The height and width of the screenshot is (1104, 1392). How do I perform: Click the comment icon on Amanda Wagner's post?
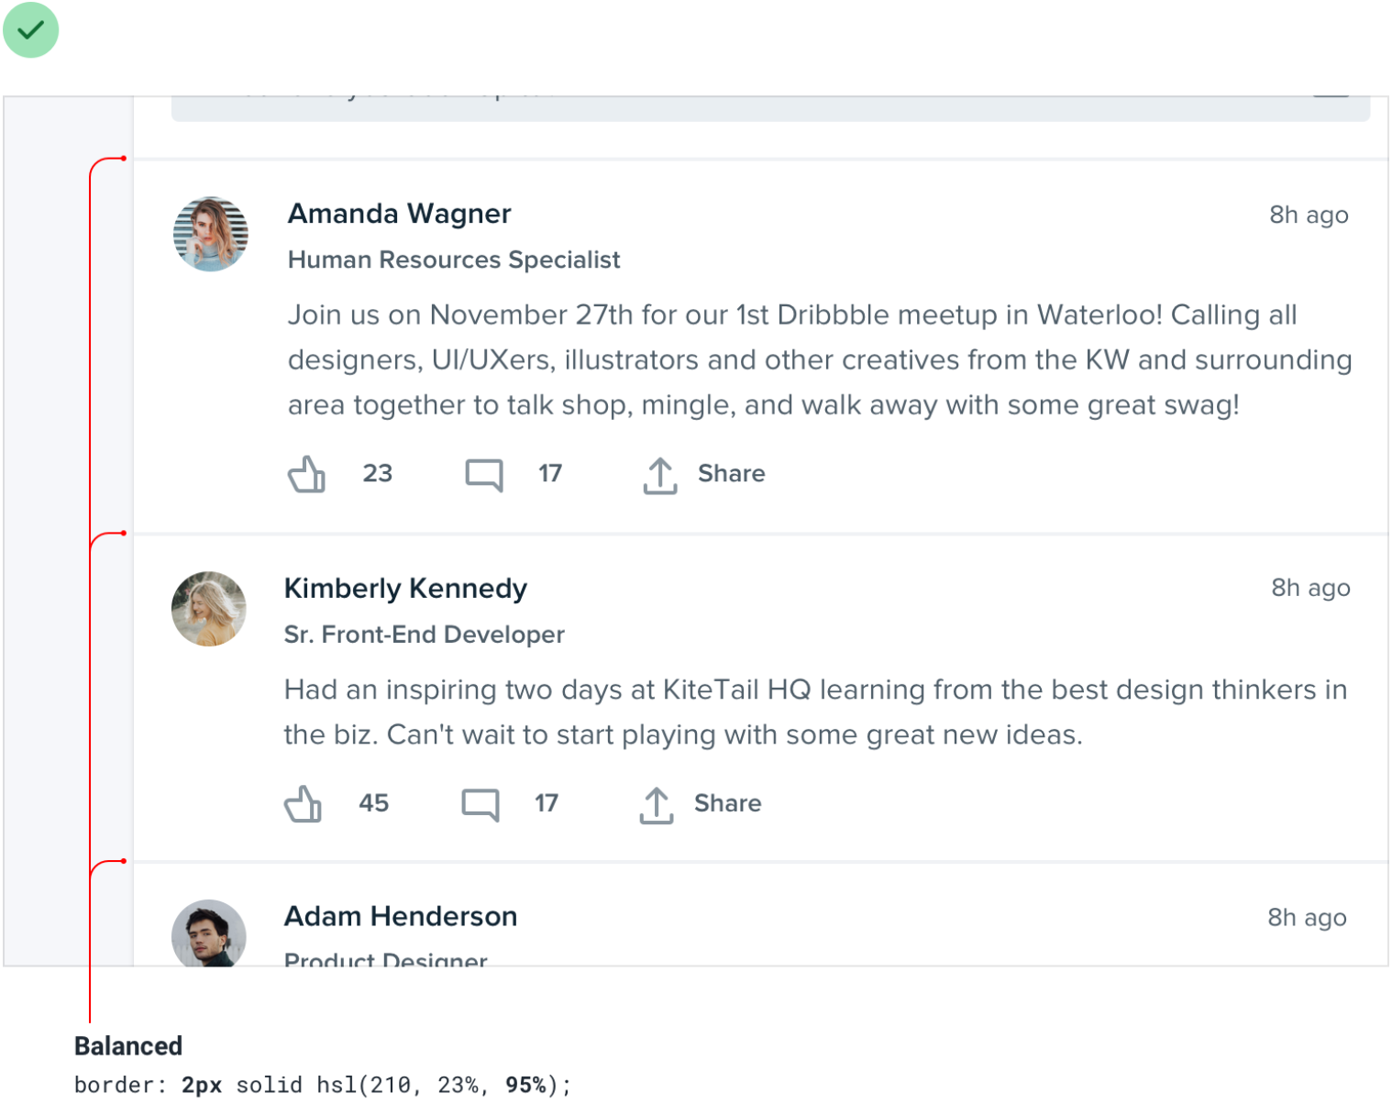tap(484, 475)
